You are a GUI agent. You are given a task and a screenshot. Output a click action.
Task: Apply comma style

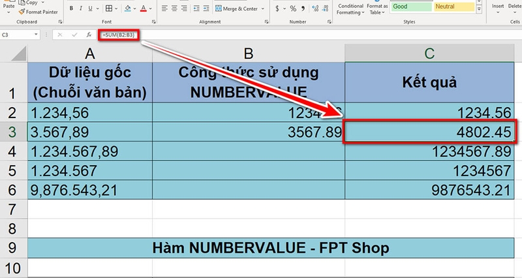tap(303, 8)
